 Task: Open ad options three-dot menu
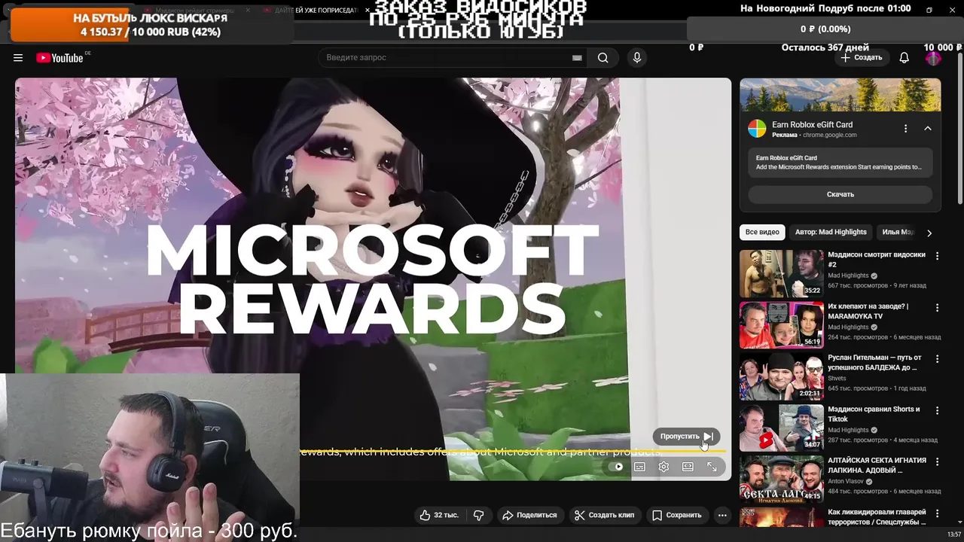coord(905,129)
